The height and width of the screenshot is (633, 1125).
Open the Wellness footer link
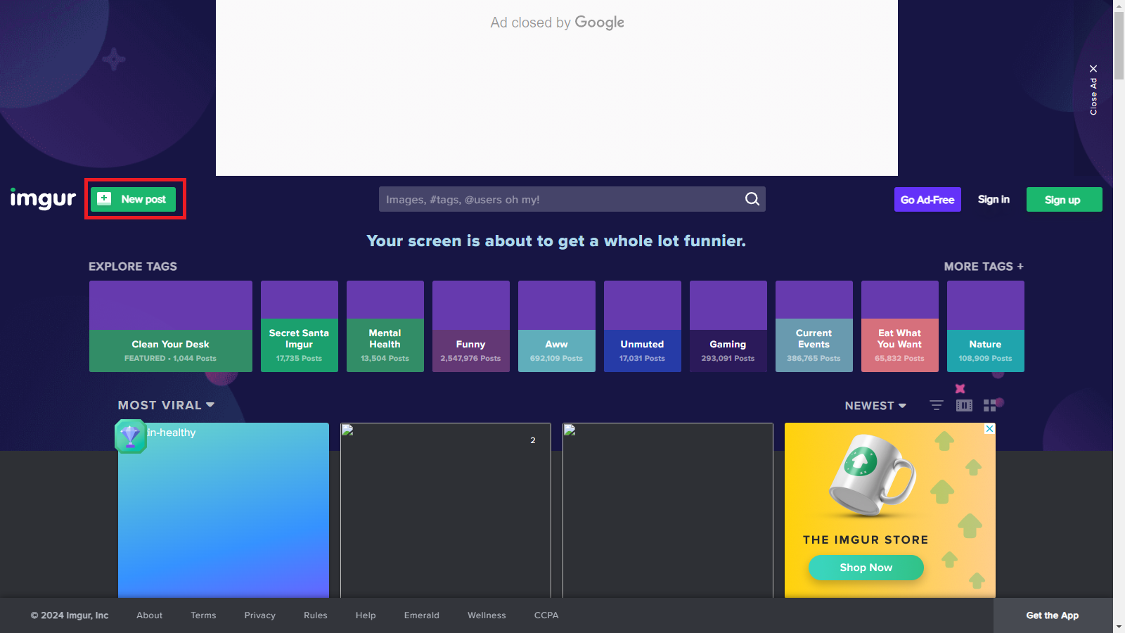(487, 615)
